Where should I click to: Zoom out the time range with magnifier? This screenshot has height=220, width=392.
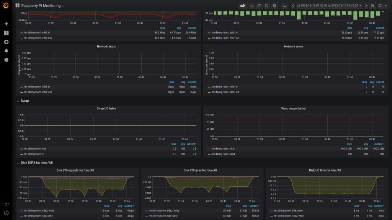372,6
